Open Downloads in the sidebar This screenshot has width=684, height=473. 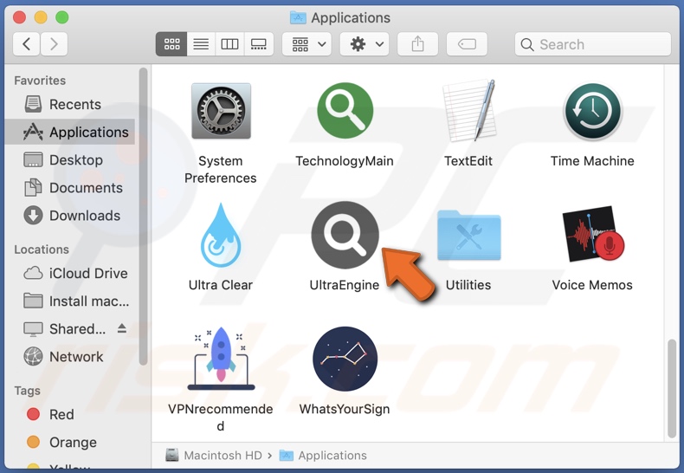[x=70, y=216]
